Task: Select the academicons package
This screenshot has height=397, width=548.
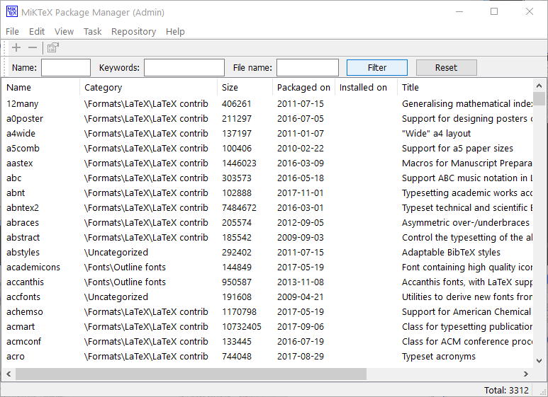Action: click(33, 267)
